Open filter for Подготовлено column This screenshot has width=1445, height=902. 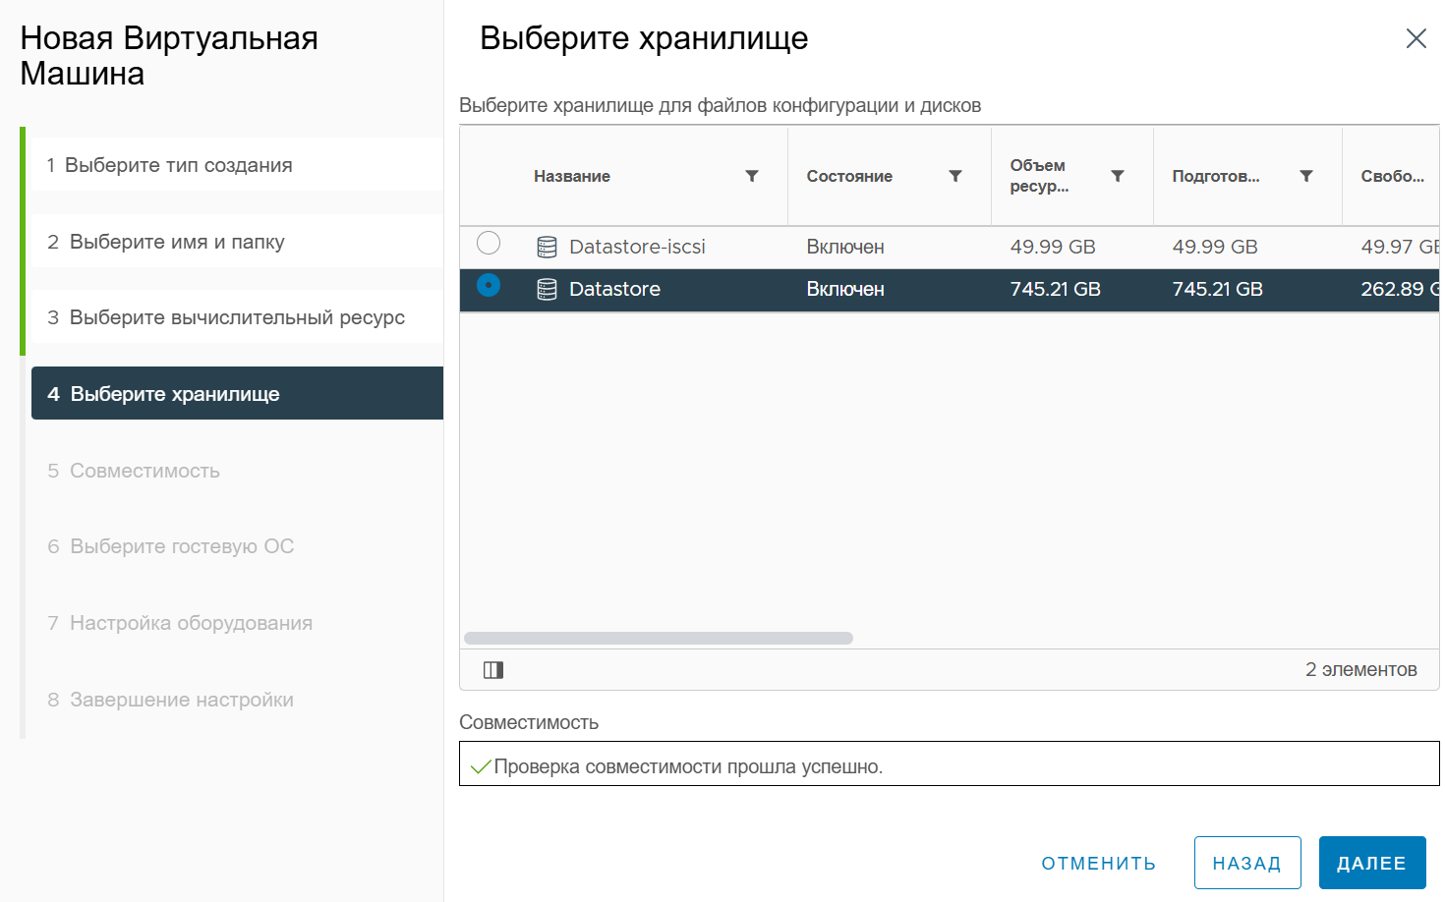(1306, 176)
